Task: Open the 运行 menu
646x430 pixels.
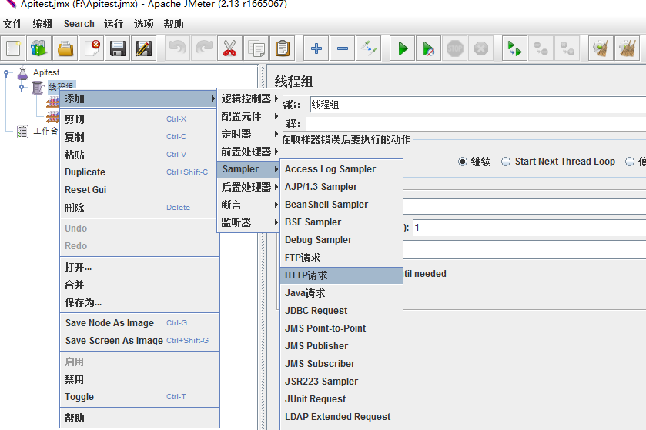Action: coord(114,24)
